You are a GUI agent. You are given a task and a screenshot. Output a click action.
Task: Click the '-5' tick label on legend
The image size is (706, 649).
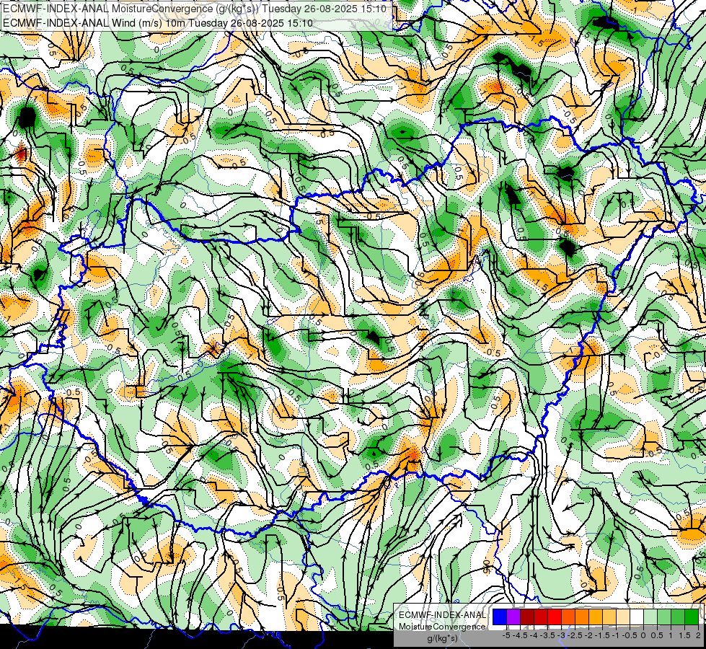506,635
